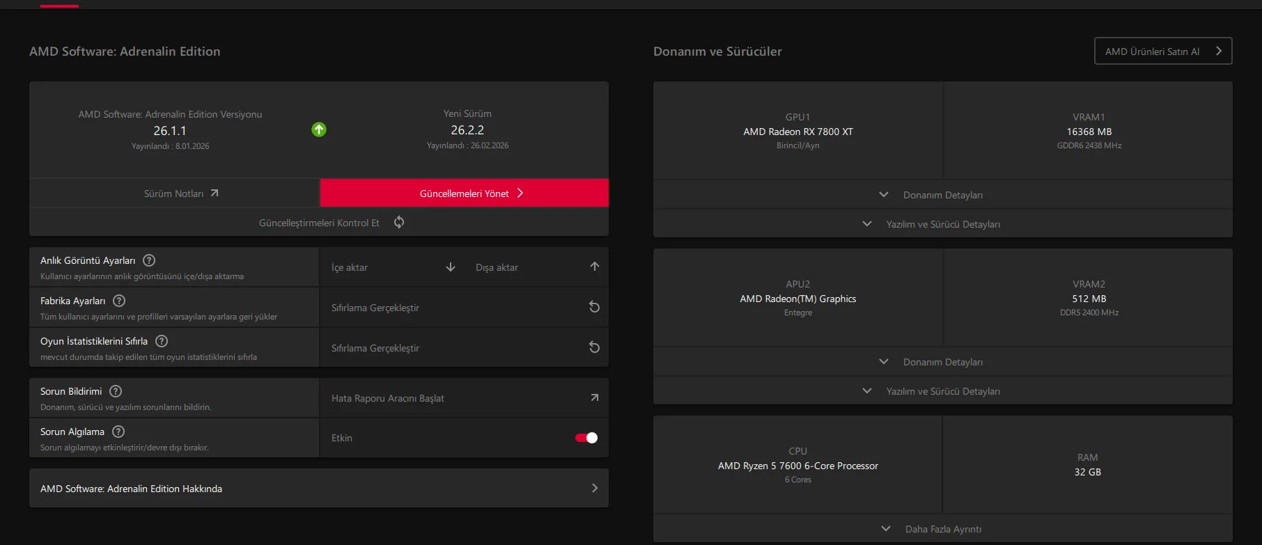Check for updates with Güncelleştirmeleri Kontrol Et
Image resolution: width=1262 pixels, height=545 pixels.
pyautogui.click(x=319, y=223)
